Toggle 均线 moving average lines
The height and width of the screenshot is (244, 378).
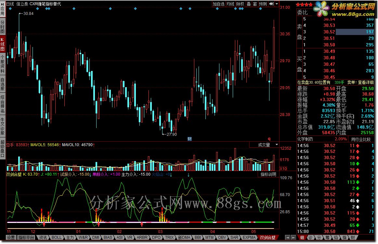pyautogui.click(x=230, y=4)
